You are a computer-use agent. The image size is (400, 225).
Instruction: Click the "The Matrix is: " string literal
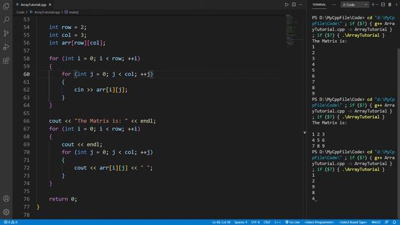pyautogui.click(x=101, y=121)
